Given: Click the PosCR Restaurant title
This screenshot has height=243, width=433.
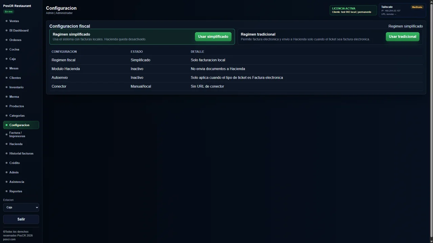Looking at the screenshot, I should pos(17,6).
